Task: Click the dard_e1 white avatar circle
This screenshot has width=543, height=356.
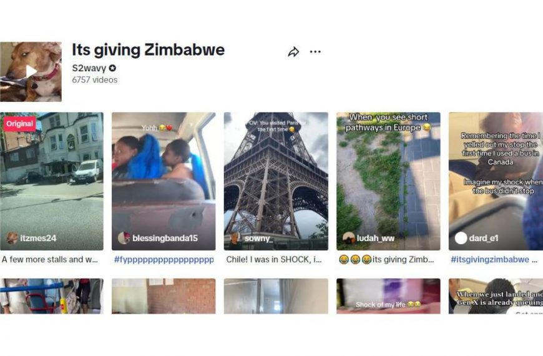Action: pos(461,238)
